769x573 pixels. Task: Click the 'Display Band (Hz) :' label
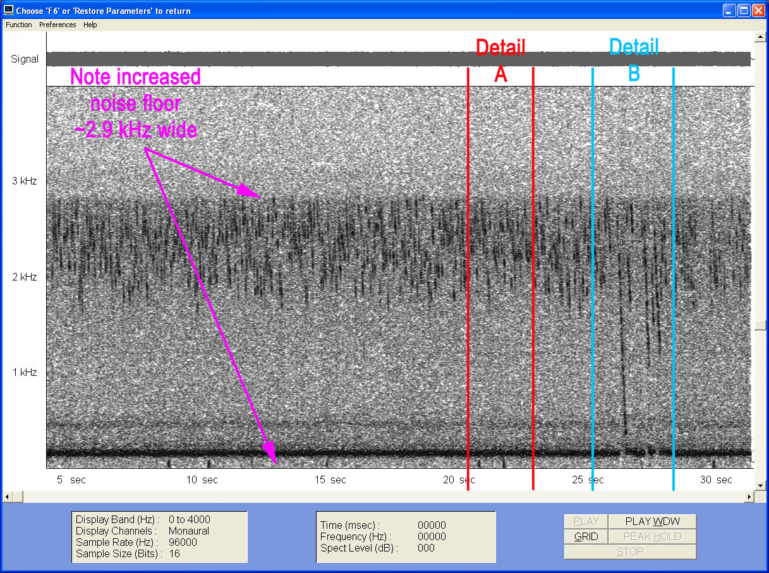coord(118,520)
